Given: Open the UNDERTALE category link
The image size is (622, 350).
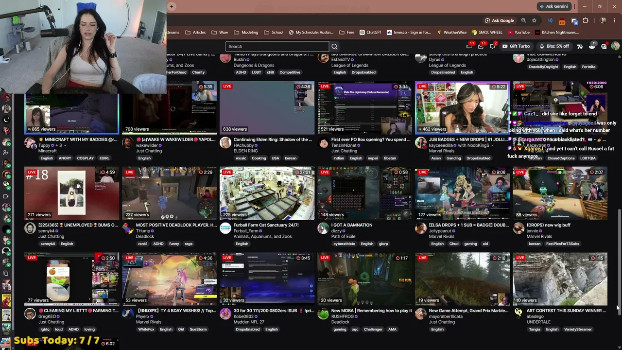Looking at the screenshot, I should (x=538, y=322).
